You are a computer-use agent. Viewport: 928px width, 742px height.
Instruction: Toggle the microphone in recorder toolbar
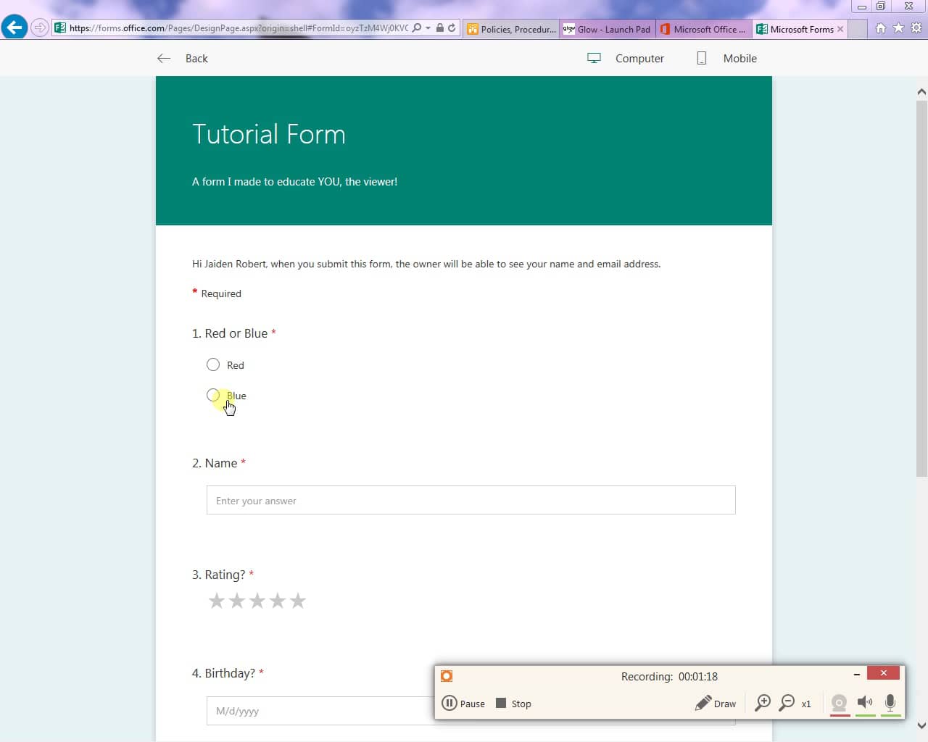click(x=890, y=702)
